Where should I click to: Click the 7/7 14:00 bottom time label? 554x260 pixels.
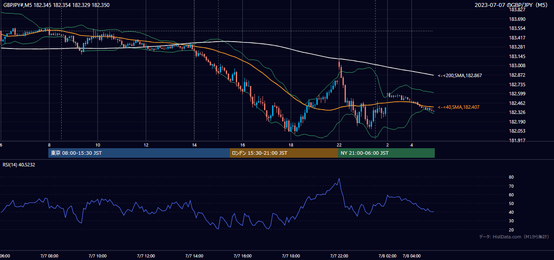click(194, 256)
